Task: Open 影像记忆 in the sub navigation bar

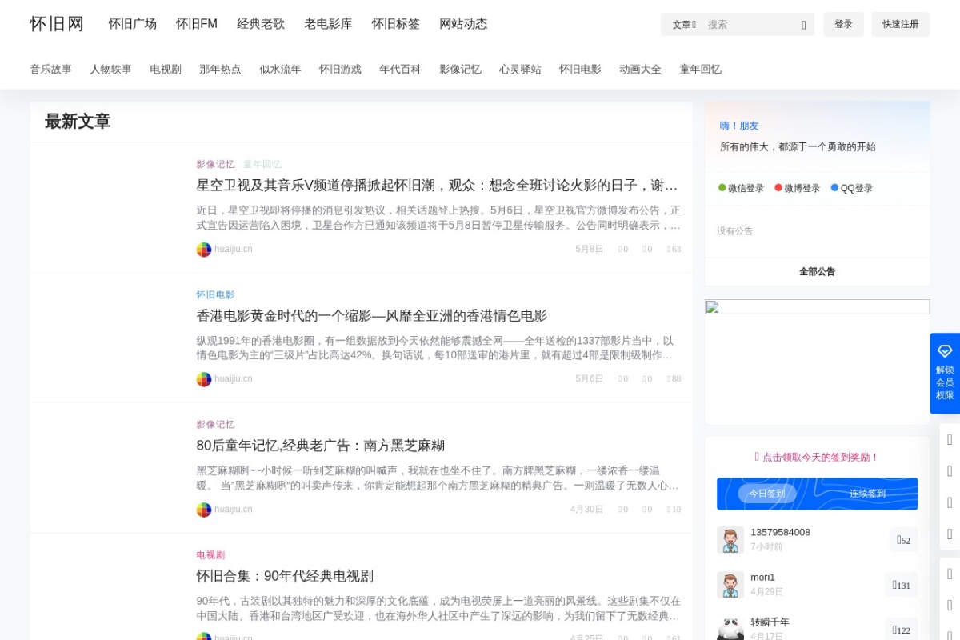Action: coord(460,70)
